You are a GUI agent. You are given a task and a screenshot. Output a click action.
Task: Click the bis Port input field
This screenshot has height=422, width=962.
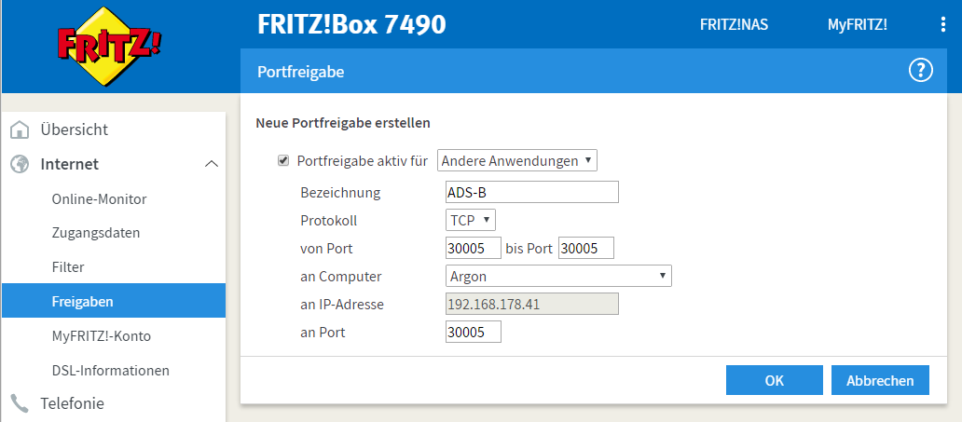[x=586, y=249]
